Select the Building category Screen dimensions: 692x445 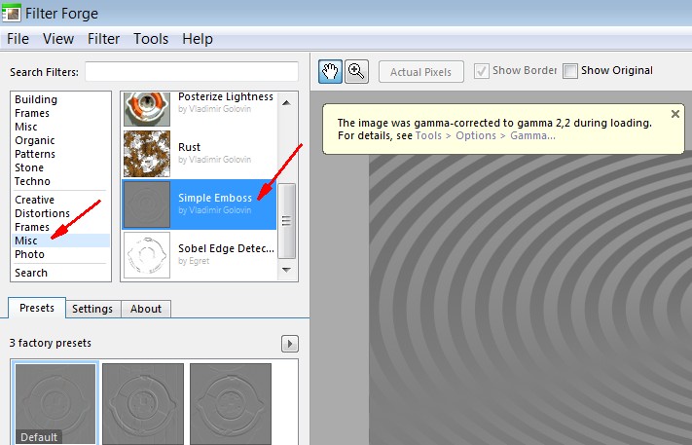(36, 99)
